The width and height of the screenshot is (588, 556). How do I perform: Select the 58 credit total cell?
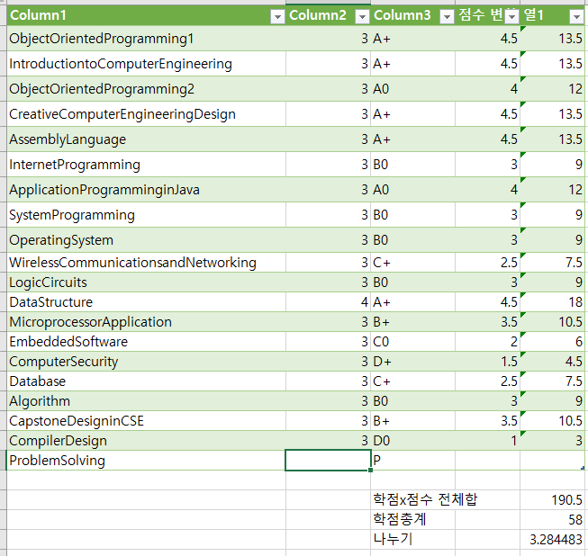click(552, 520)
